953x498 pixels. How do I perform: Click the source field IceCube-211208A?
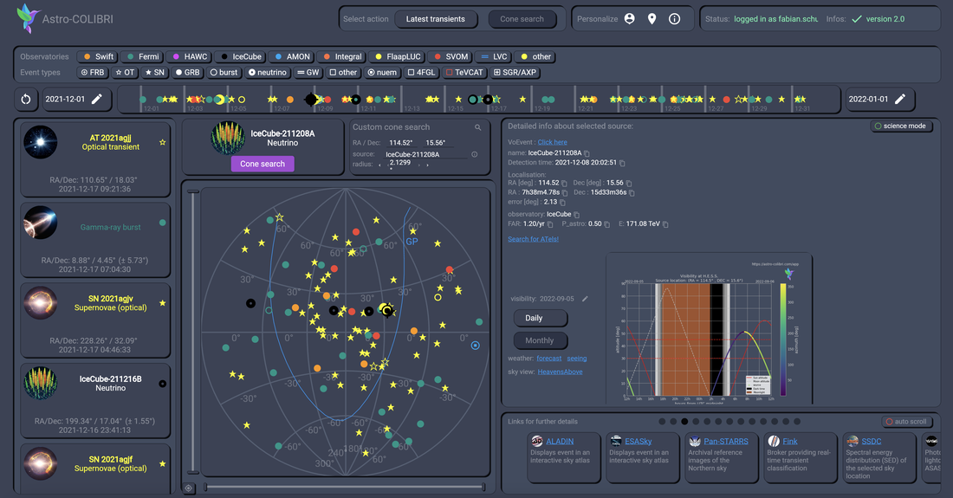point(425,154)
